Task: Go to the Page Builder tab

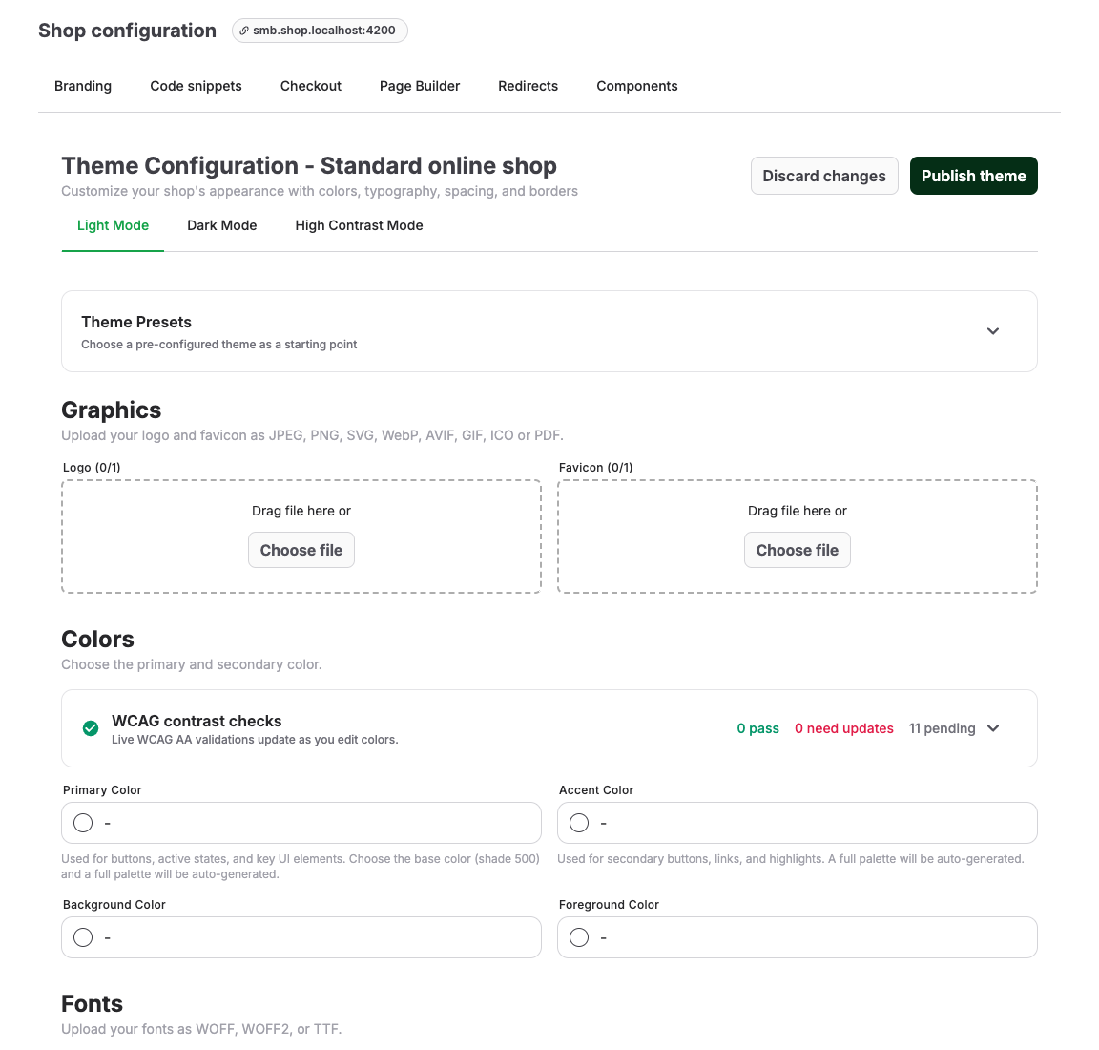Action: [420, 86]
